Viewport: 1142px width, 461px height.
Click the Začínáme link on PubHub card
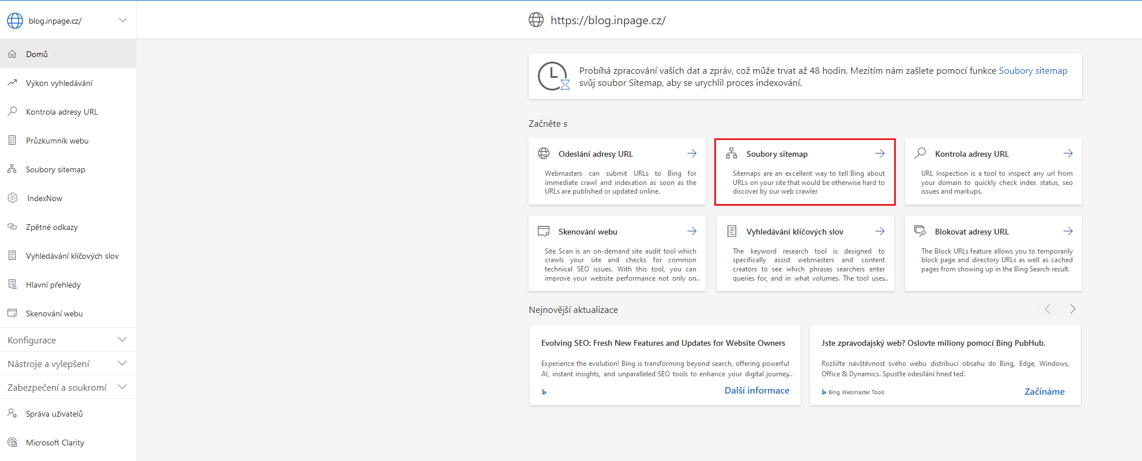(x=1044, y=392)
